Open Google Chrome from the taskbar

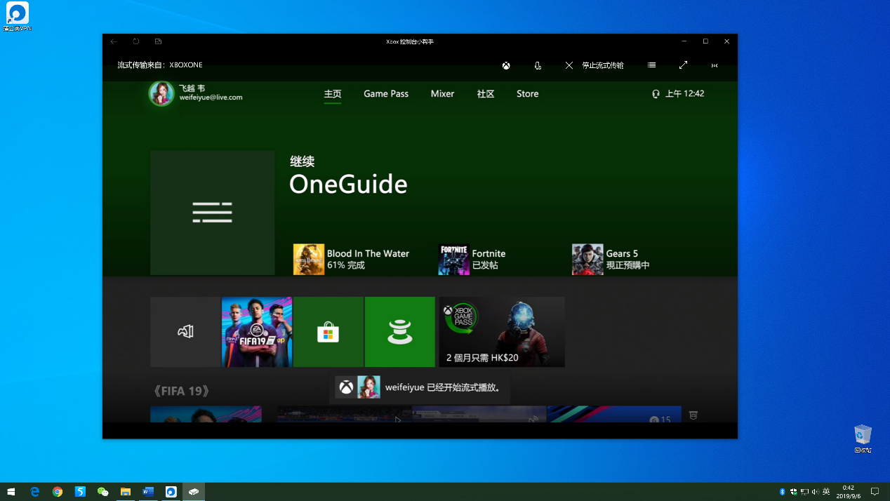[58, 492]
